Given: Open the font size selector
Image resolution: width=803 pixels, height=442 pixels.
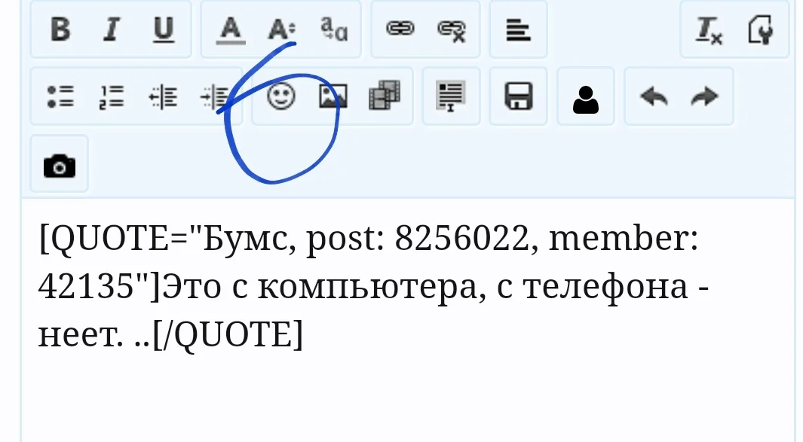Looking at the screenshot, I should 280,30.
